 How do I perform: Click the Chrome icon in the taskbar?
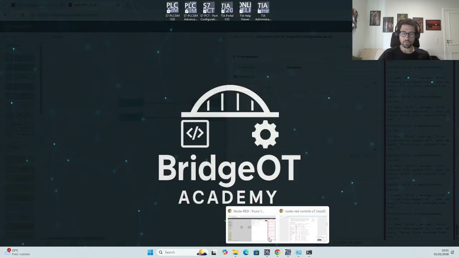point(277,252)
